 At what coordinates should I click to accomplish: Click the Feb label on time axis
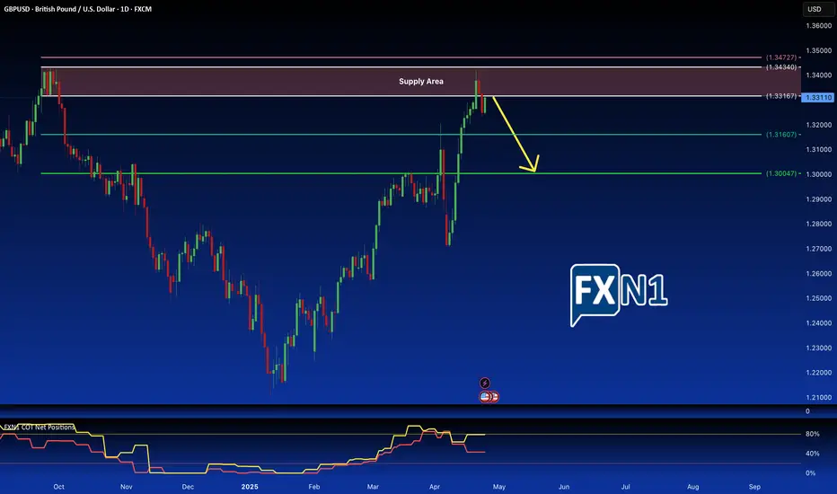tap(314, 487)
